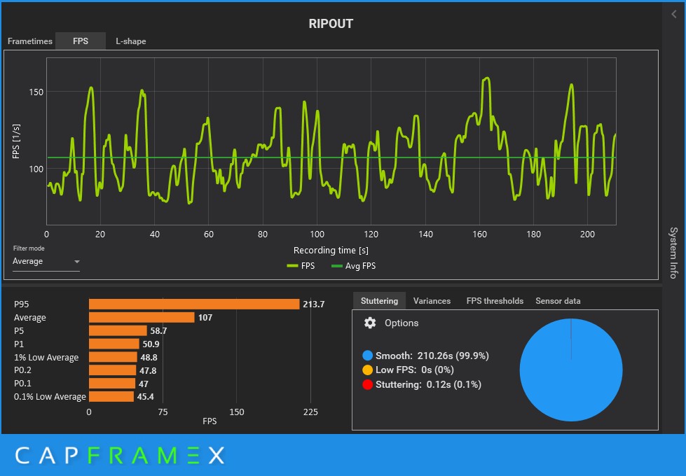Image resolution: width=686 pixels, height=476 pixels.
Task: Switch to the Frametimes tab
Action: 29,41
